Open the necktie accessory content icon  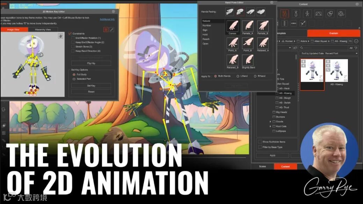tap(296, 14)
